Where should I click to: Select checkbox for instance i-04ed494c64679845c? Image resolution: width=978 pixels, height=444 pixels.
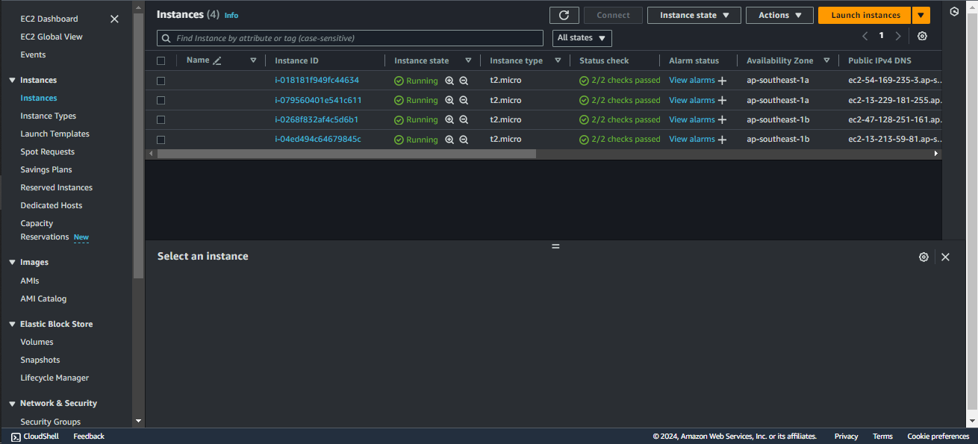pyautogui.click(x=161, y=140)
